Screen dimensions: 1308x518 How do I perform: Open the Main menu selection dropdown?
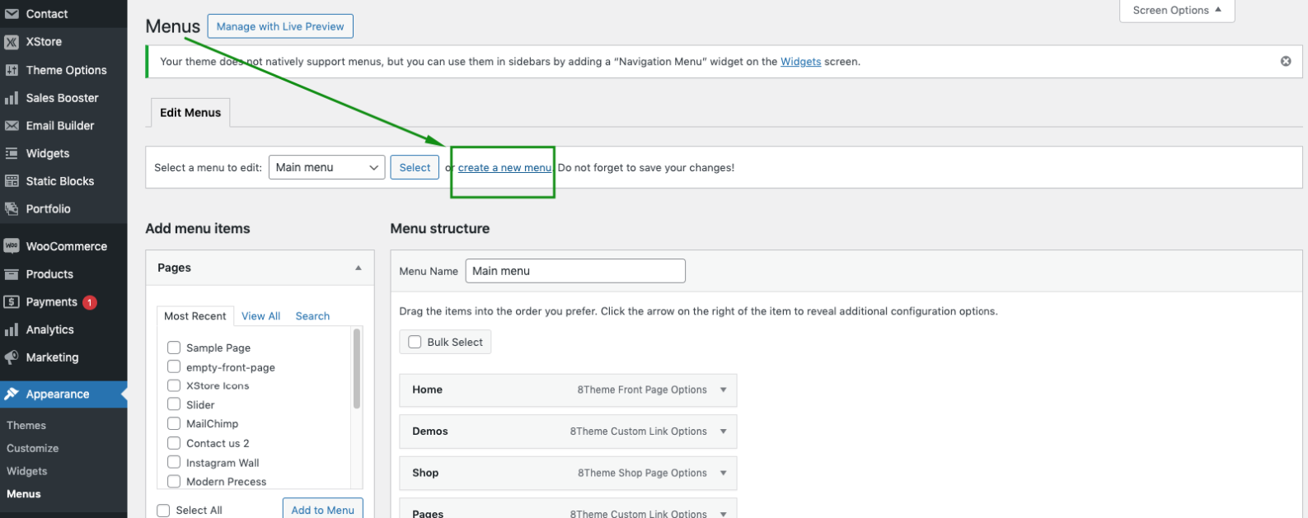click(x=326, y=167)
